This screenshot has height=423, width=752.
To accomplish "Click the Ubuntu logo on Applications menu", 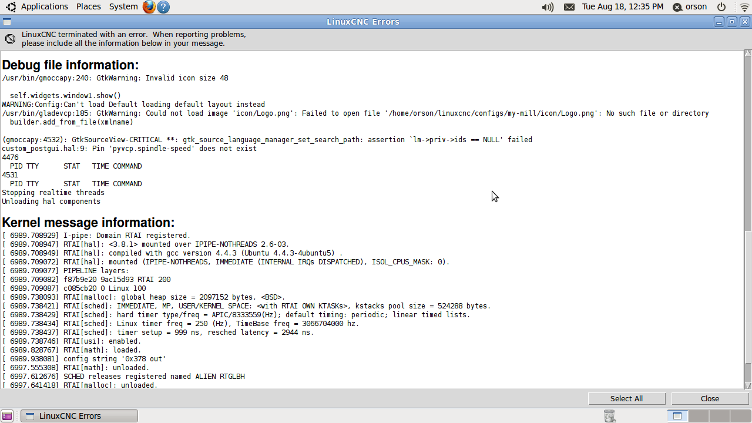I will 11,7.
